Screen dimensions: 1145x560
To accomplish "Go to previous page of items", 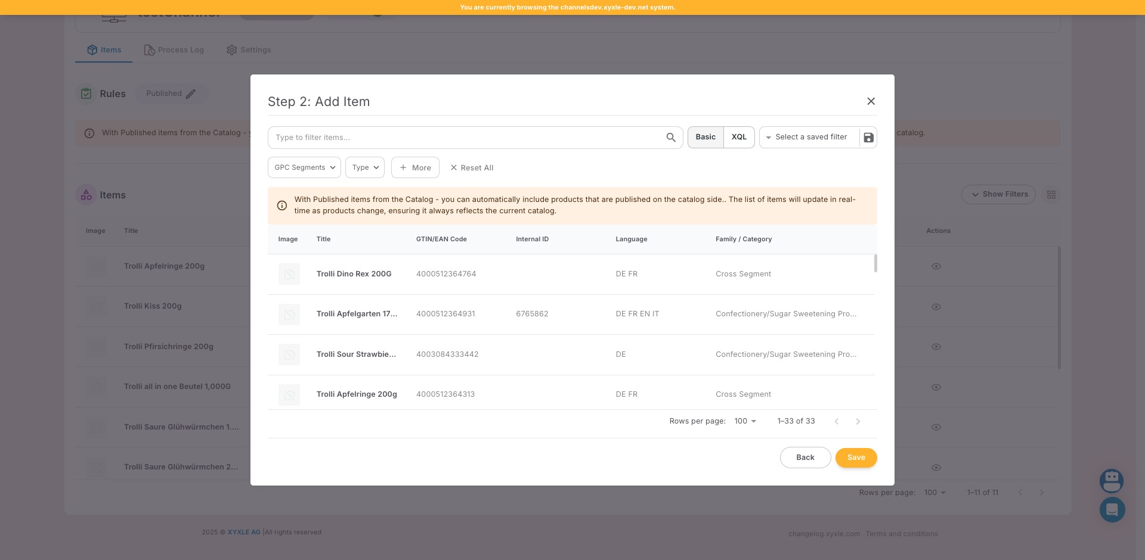I will click(x=836, y=422).
